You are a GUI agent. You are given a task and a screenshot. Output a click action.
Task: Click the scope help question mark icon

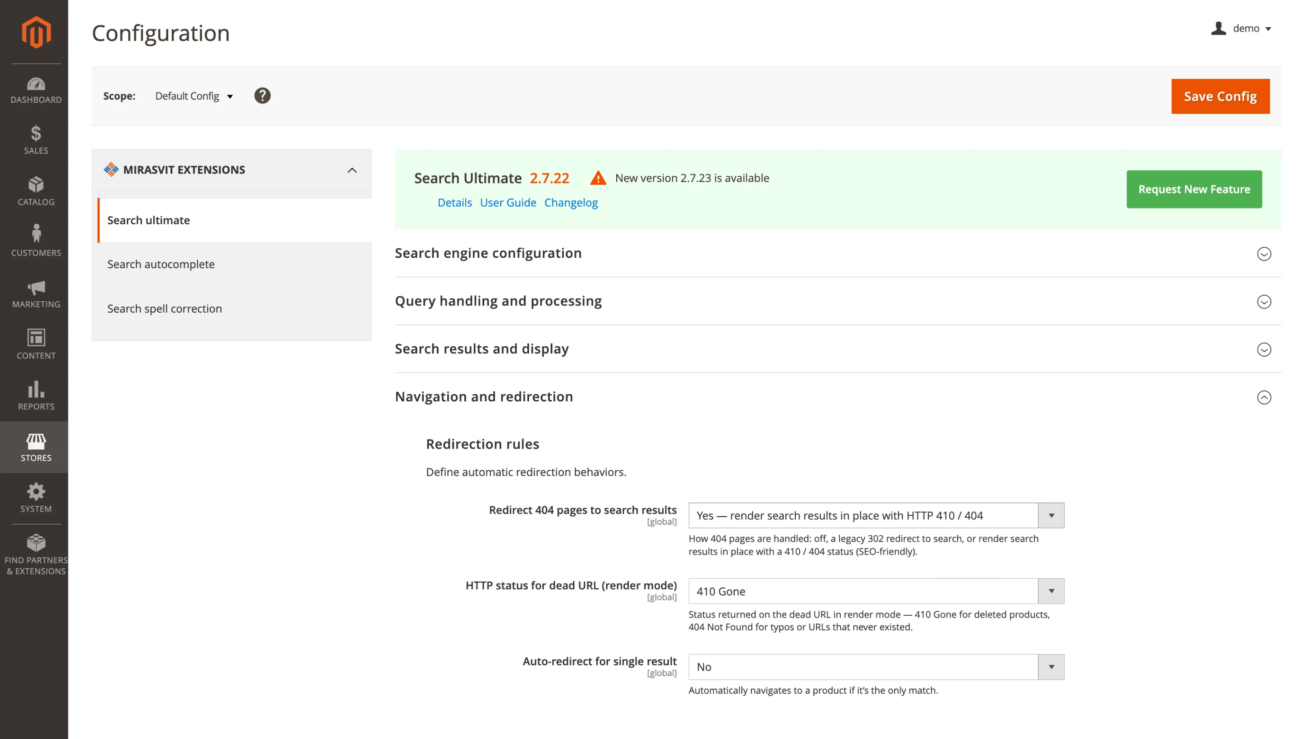tap(263, 96)
